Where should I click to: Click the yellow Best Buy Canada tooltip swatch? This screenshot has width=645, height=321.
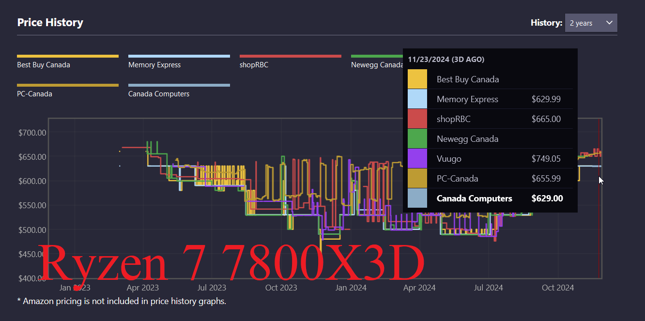click(x=417, y=79)
